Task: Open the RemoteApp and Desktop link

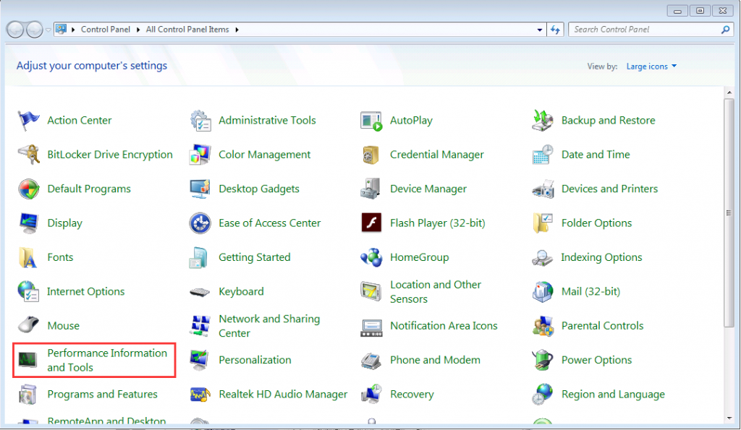Action: click(107, 421)
